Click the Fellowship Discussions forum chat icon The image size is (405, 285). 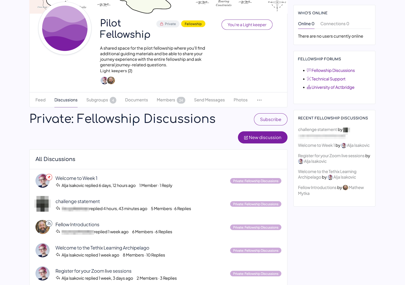(x=309, y=70)
